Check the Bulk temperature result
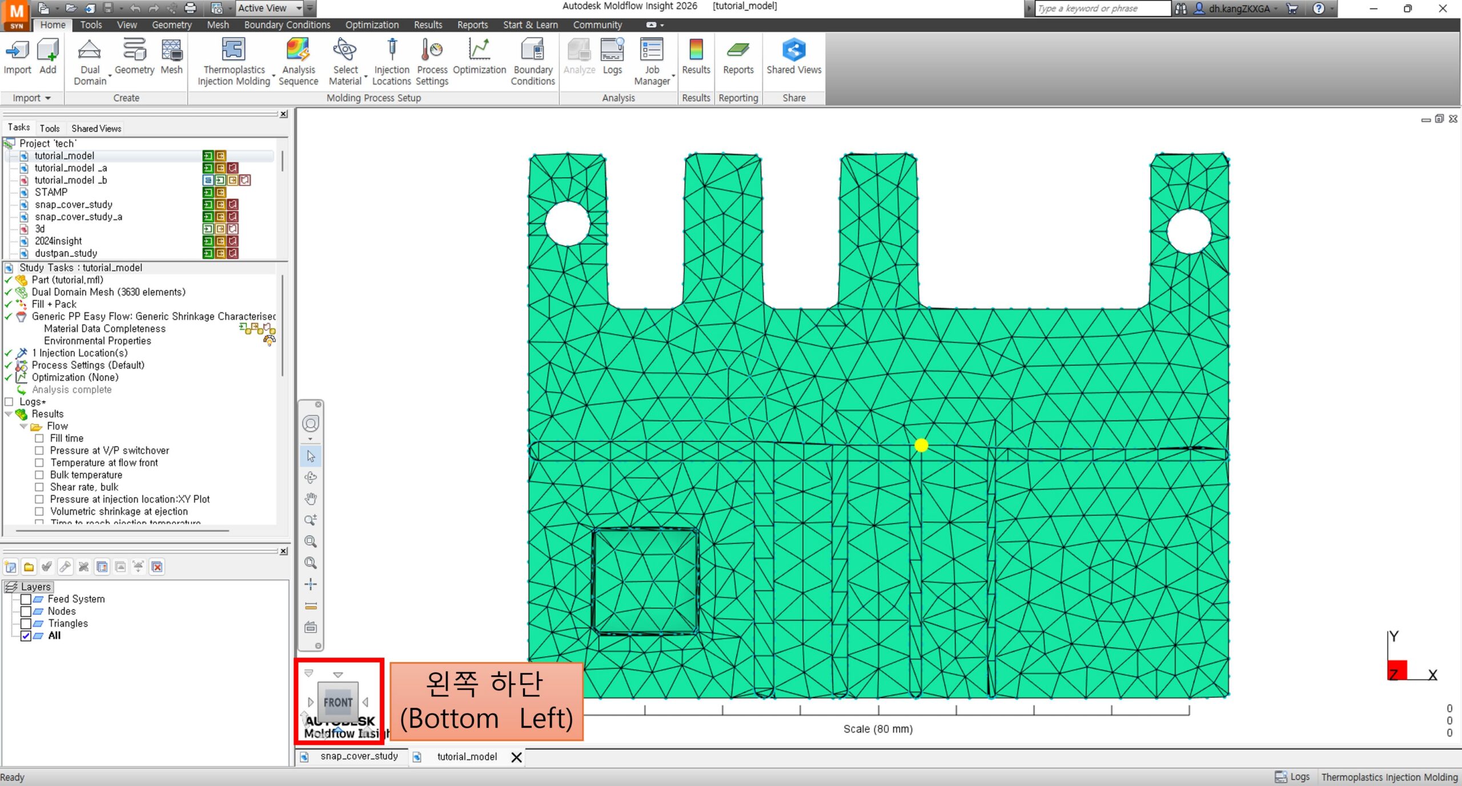 pos(39,475)
